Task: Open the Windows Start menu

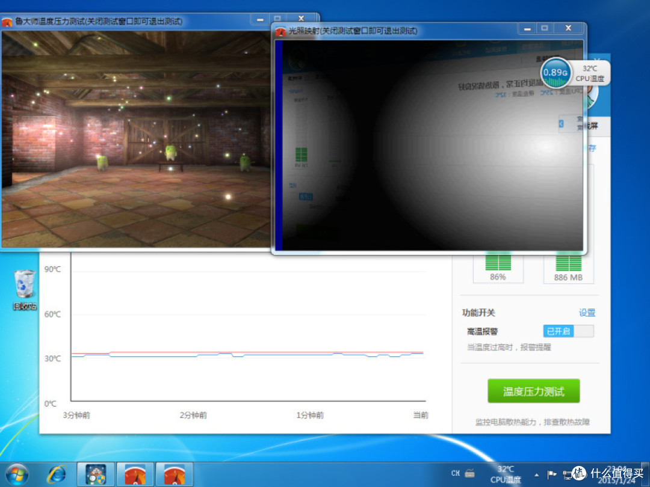Action: (17, 474)
